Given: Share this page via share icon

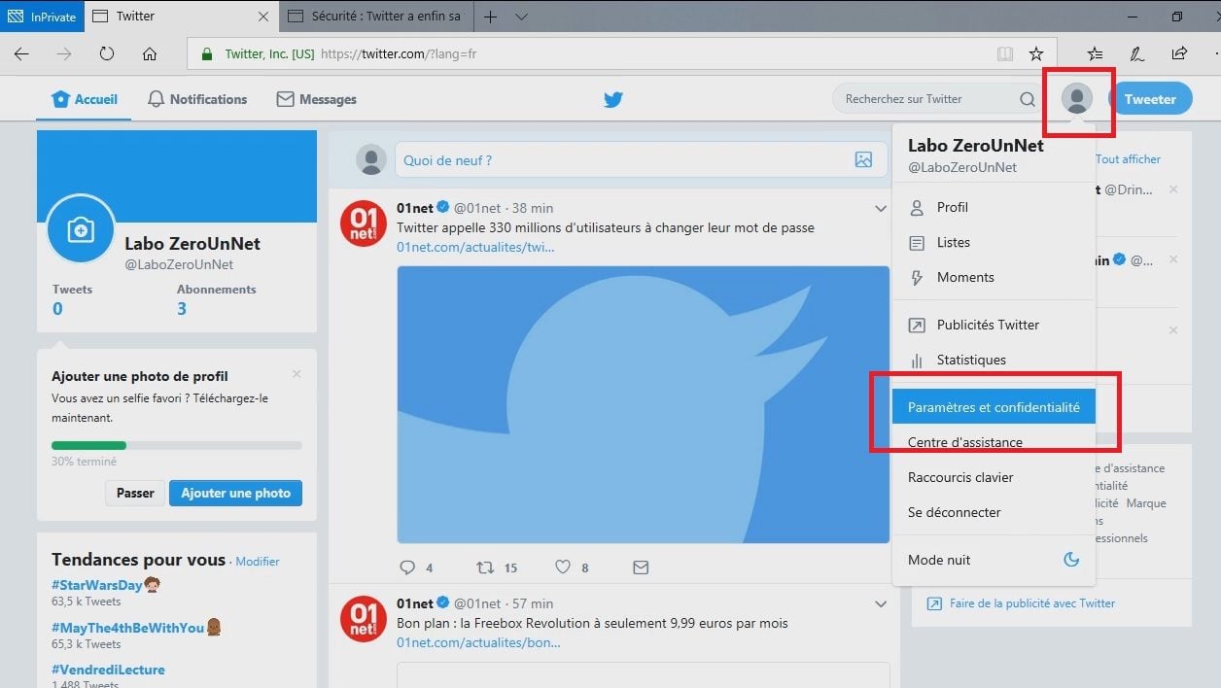Looking at the screenshot, I should (x=1179, y=54).
